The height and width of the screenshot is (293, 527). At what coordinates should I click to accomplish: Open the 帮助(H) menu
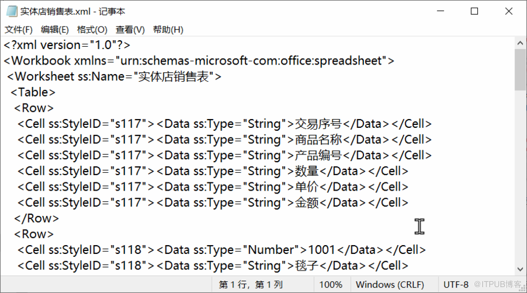coord(168,30)
